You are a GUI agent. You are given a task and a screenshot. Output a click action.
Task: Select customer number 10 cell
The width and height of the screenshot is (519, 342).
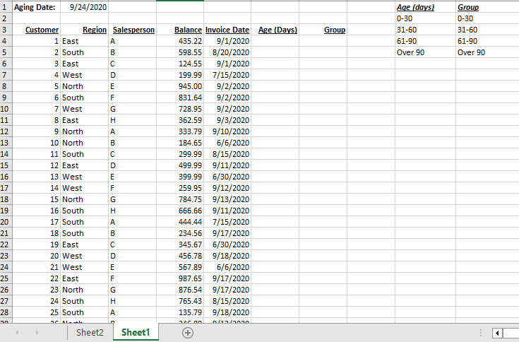37,143
